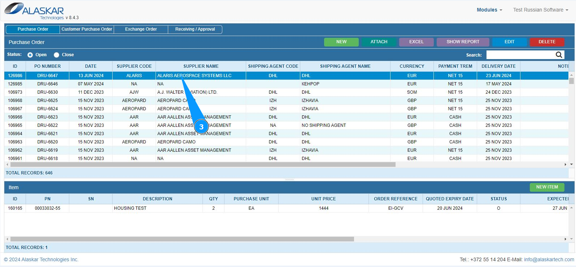Add a line with NEW ITEM button
Image resolution: width=576 pixels, height=267 pixels.
(x=547, y=187)
